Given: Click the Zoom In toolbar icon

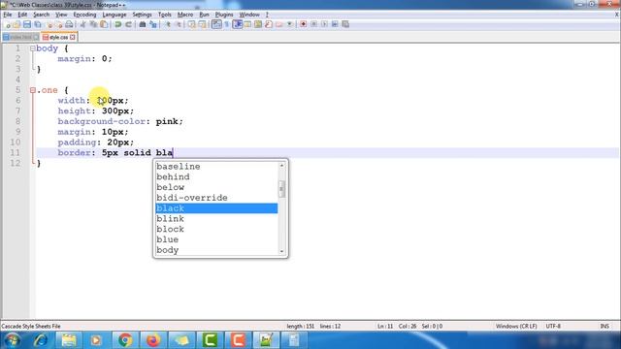Looking at the screenshot, I should pyautogui.click(x=168, y=24).
